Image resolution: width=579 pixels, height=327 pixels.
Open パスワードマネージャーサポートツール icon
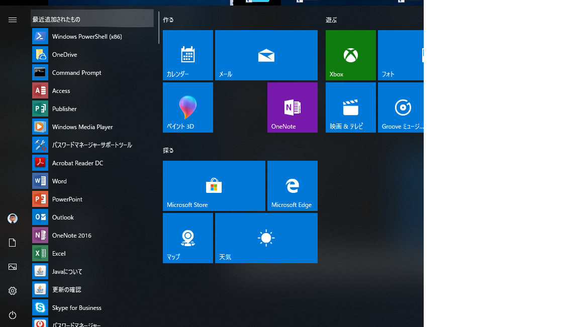[x=40, y=145]
